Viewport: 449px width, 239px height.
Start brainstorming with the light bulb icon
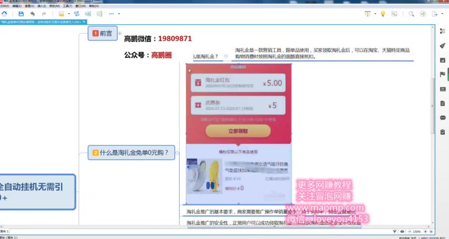tap(383, 14)
